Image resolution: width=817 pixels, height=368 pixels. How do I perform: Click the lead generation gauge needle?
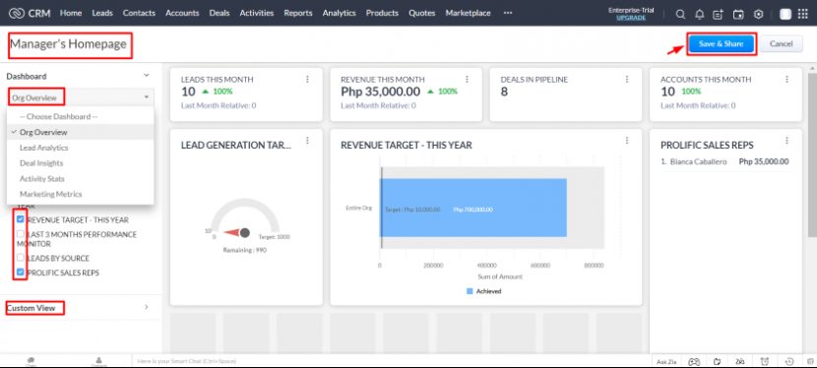235,232
